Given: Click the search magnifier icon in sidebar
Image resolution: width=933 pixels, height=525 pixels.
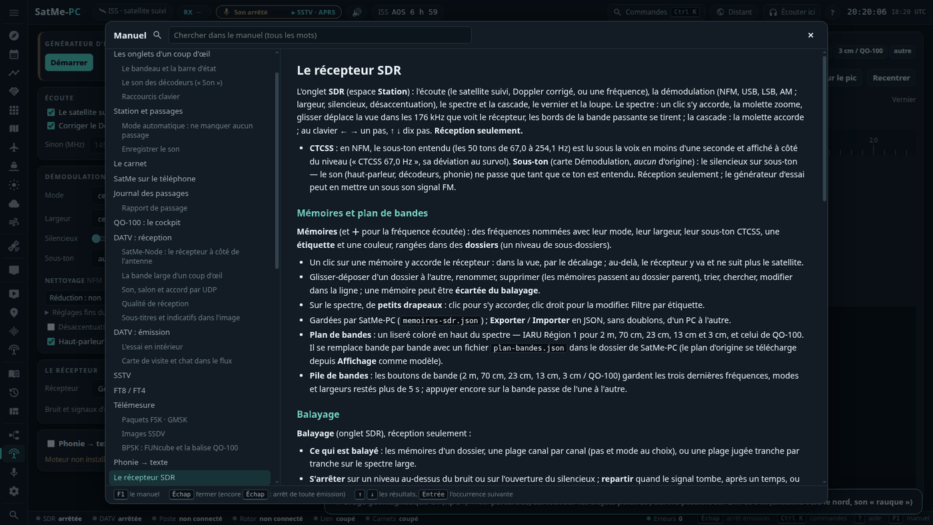Looking at the screenshot, I should pyautogui.click(x=14, y=514).
